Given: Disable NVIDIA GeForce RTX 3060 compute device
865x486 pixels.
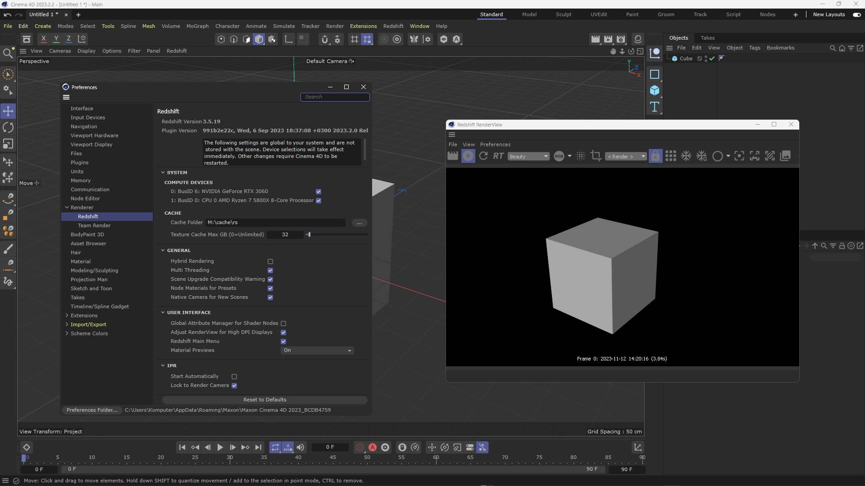Looking at the screenshot, I should point(319,192).
